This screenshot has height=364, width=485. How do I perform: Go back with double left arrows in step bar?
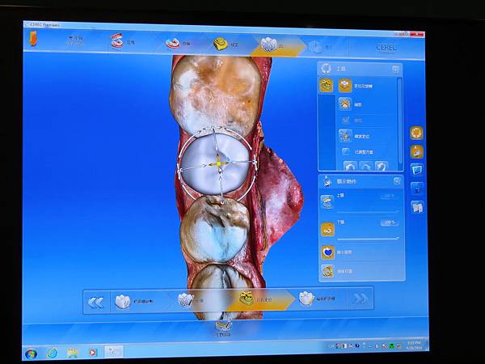coord(96,302)
